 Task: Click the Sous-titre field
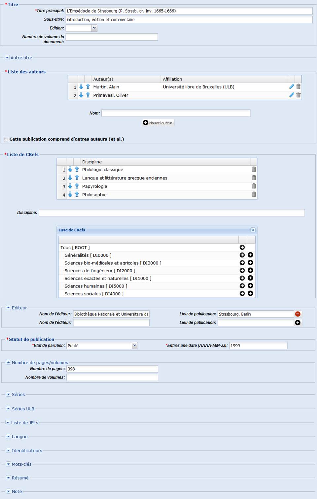coord(189,19)
